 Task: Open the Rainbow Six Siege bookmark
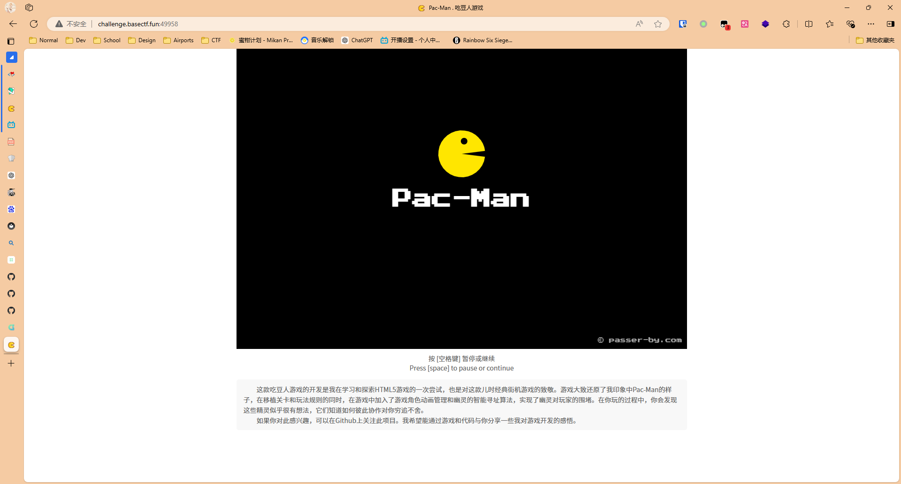point(482,40)
